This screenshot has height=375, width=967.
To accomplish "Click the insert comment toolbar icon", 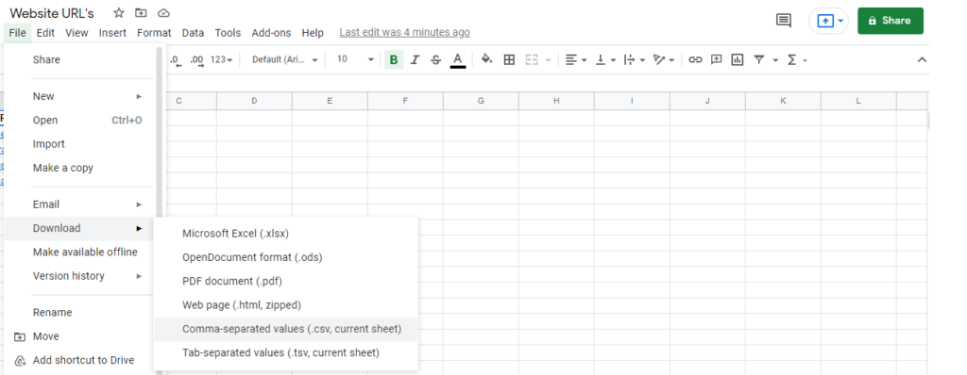I will pyautogui.click(x=716, y=59).
